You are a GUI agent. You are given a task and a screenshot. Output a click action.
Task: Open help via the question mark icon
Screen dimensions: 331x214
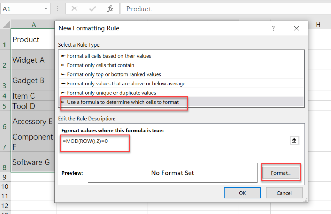[273, 28]
